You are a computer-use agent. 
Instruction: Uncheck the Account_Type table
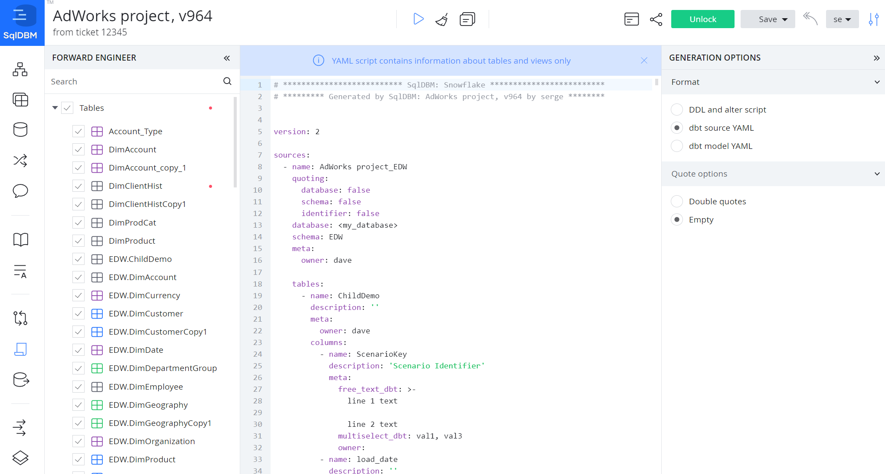tap(78, 131)
